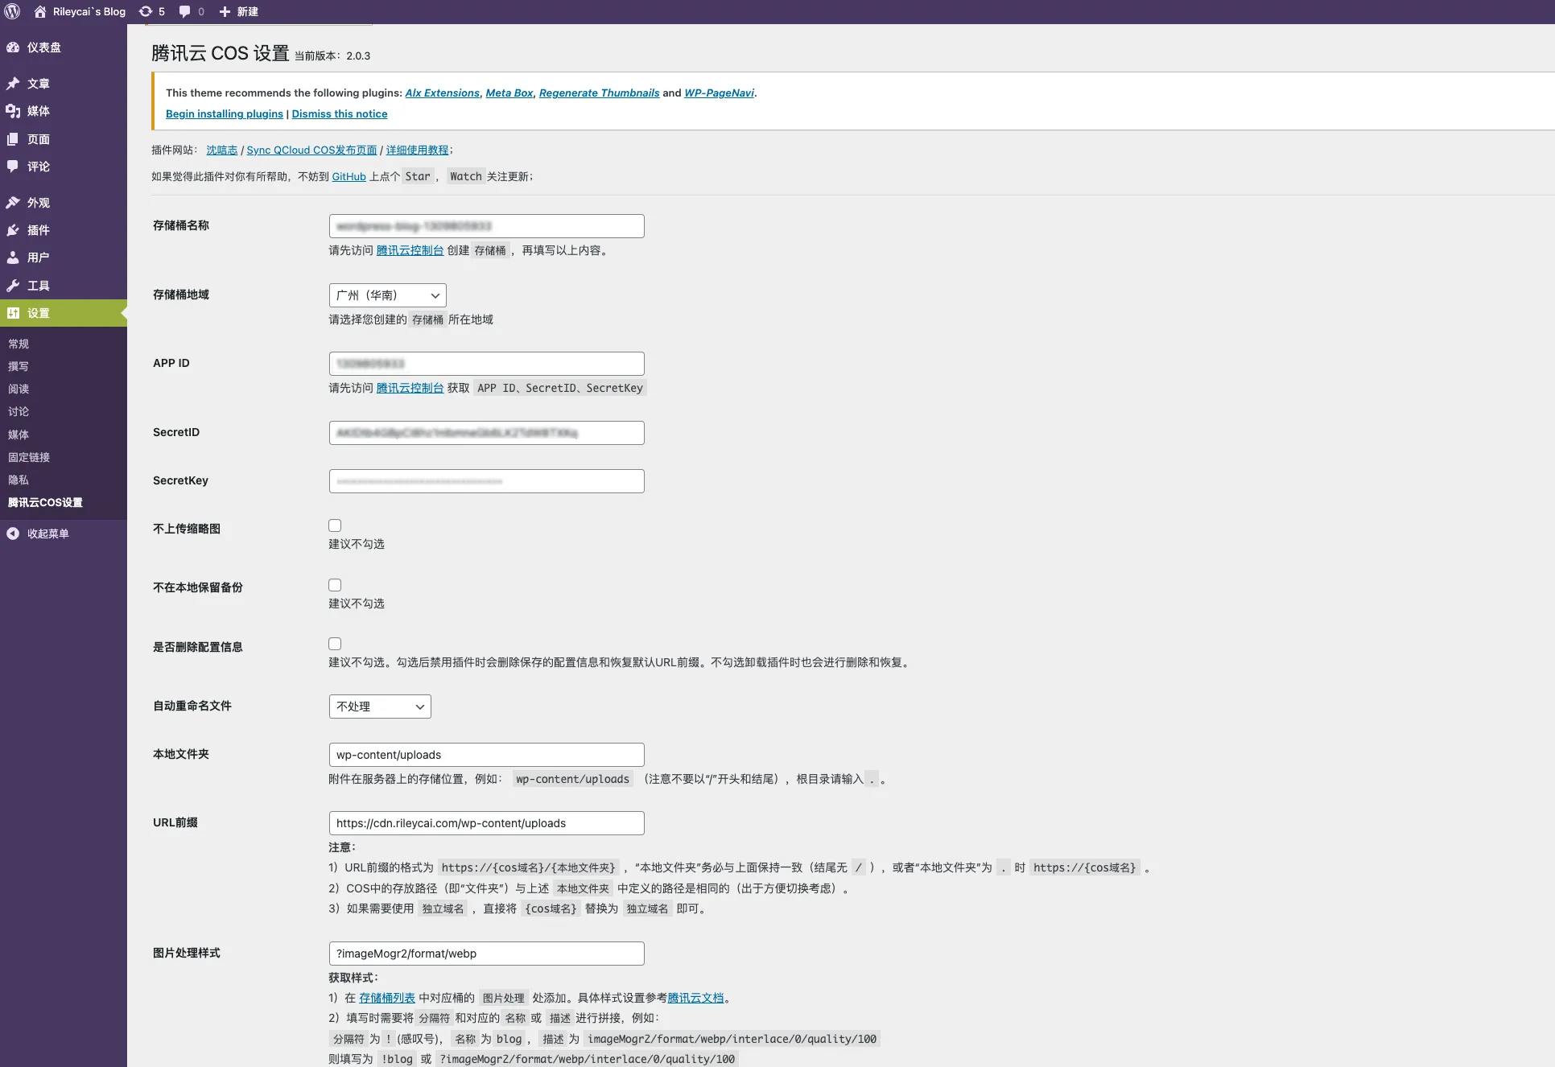Open the comments bubble icon in the admin bar
The width and height of the screenshot is (1555, 1067).
tap(185, 11)
